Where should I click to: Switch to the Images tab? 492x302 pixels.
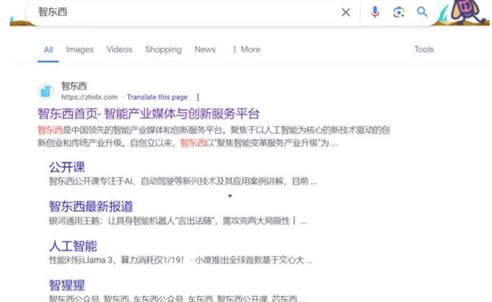[80, 50]
